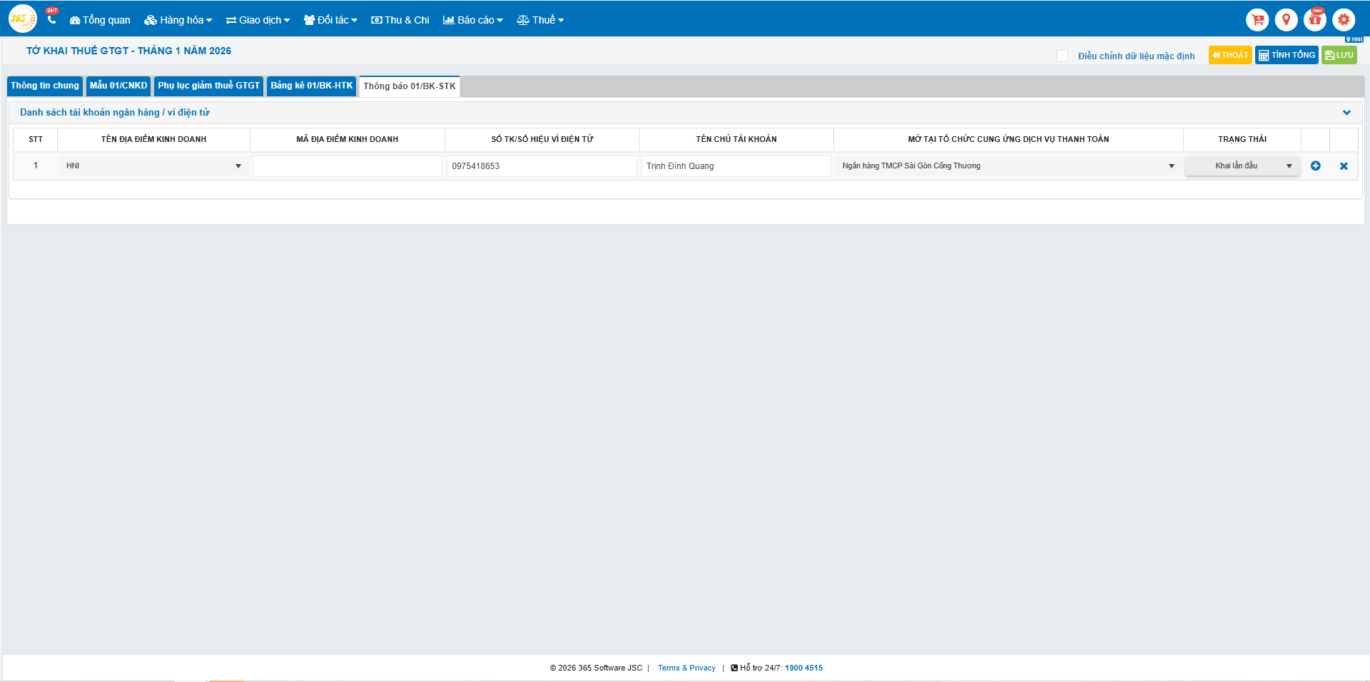Click the 365 logo icon

(x=22, y=19)
